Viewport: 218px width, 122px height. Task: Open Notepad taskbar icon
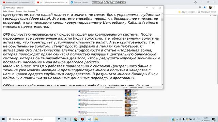89,119
